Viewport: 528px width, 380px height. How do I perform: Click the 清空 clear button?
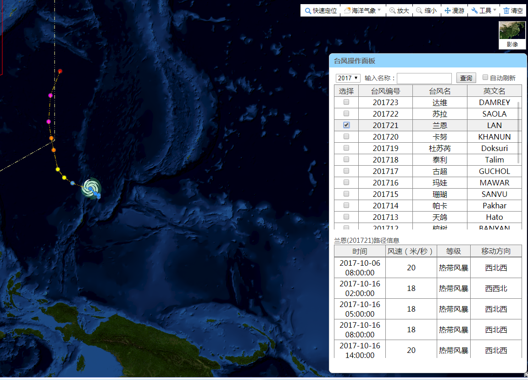(513, 11)
